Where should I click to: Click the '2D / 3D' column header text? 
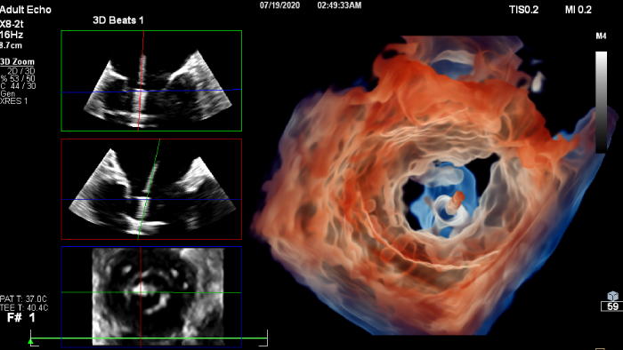point(21,71)
